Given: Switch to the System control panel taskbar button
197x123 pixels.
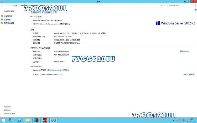Looking at the screenshot, I should (x=53, y=120).
